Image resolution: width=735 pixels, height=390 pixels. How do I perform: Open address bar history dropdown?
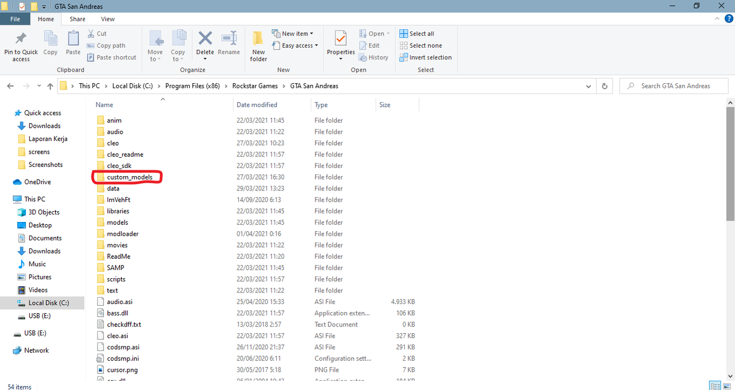[x=589, y=86]
